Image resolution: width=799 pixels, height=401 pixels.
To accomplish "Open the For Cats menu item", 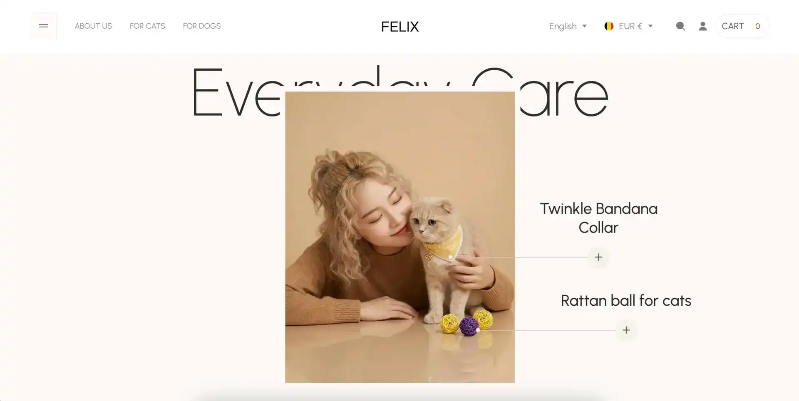I will coord(147,26).
